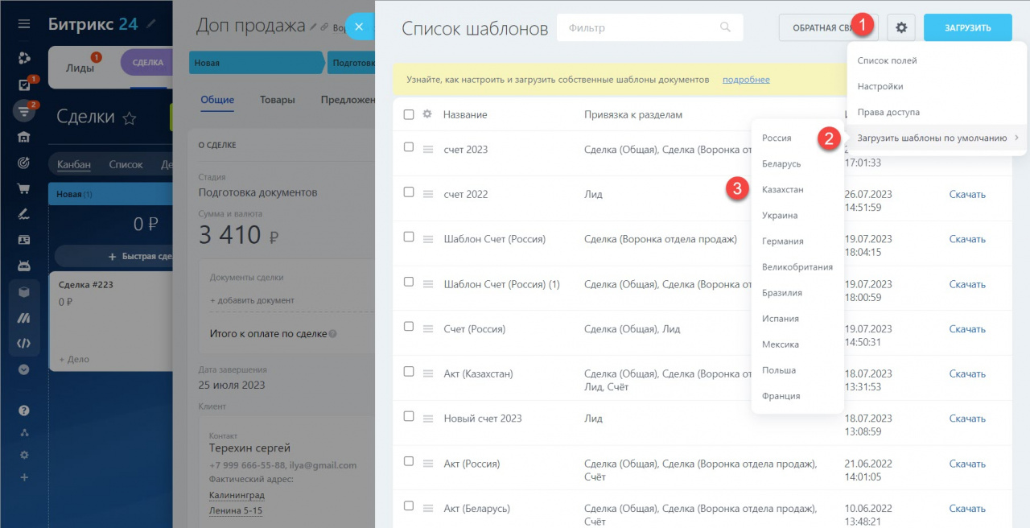1030x528 pixels.
Task: Open the help question mark icon in sidebar
Action: pos(24,410)
